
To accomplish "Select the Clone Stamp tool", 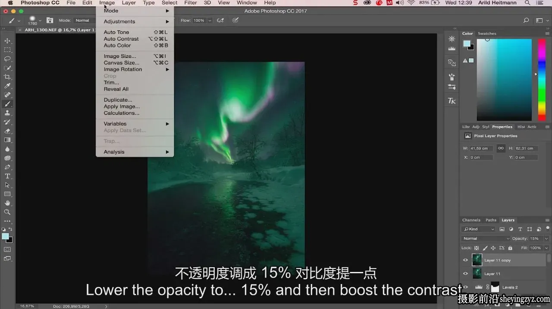I will (7, 113).
